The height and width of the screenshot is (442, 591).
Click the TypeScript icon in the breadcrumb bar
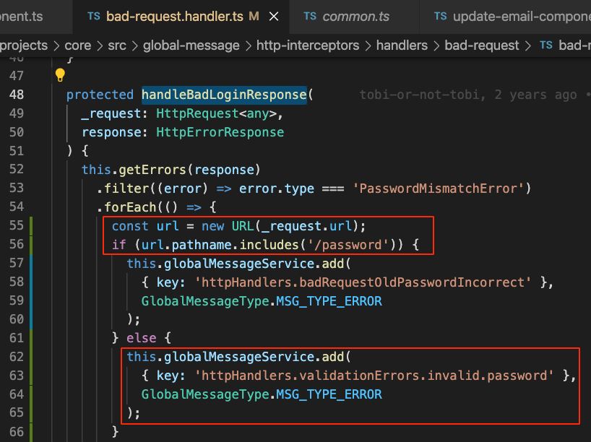[x=546, y=45]
